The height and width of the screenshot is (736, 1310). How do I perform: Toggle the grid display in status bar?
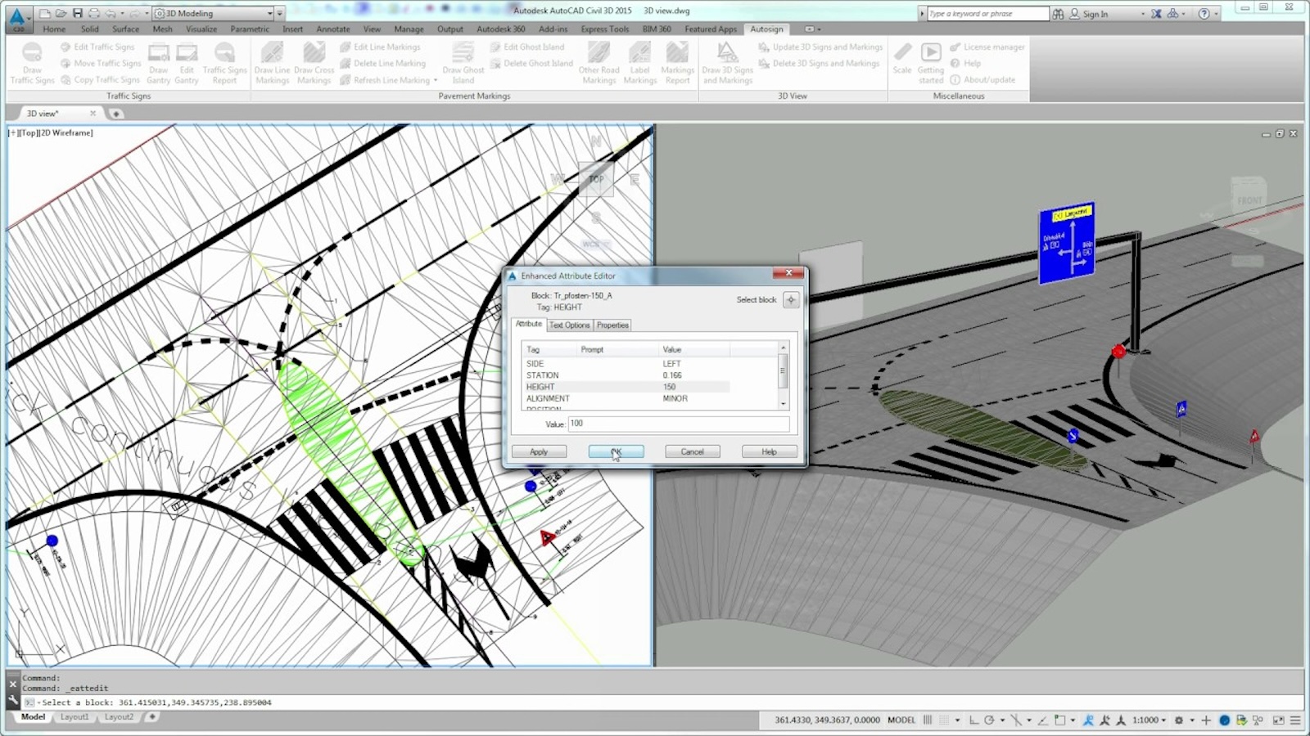click(x=928, y=720)
